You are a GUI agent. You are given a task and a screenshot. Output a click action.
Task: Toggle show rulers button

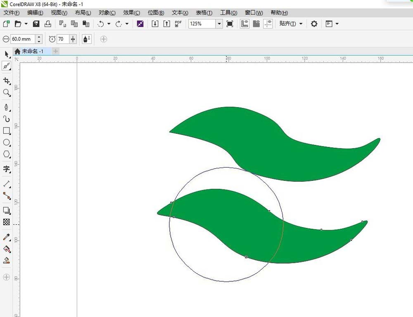click(x=244, y=24)
